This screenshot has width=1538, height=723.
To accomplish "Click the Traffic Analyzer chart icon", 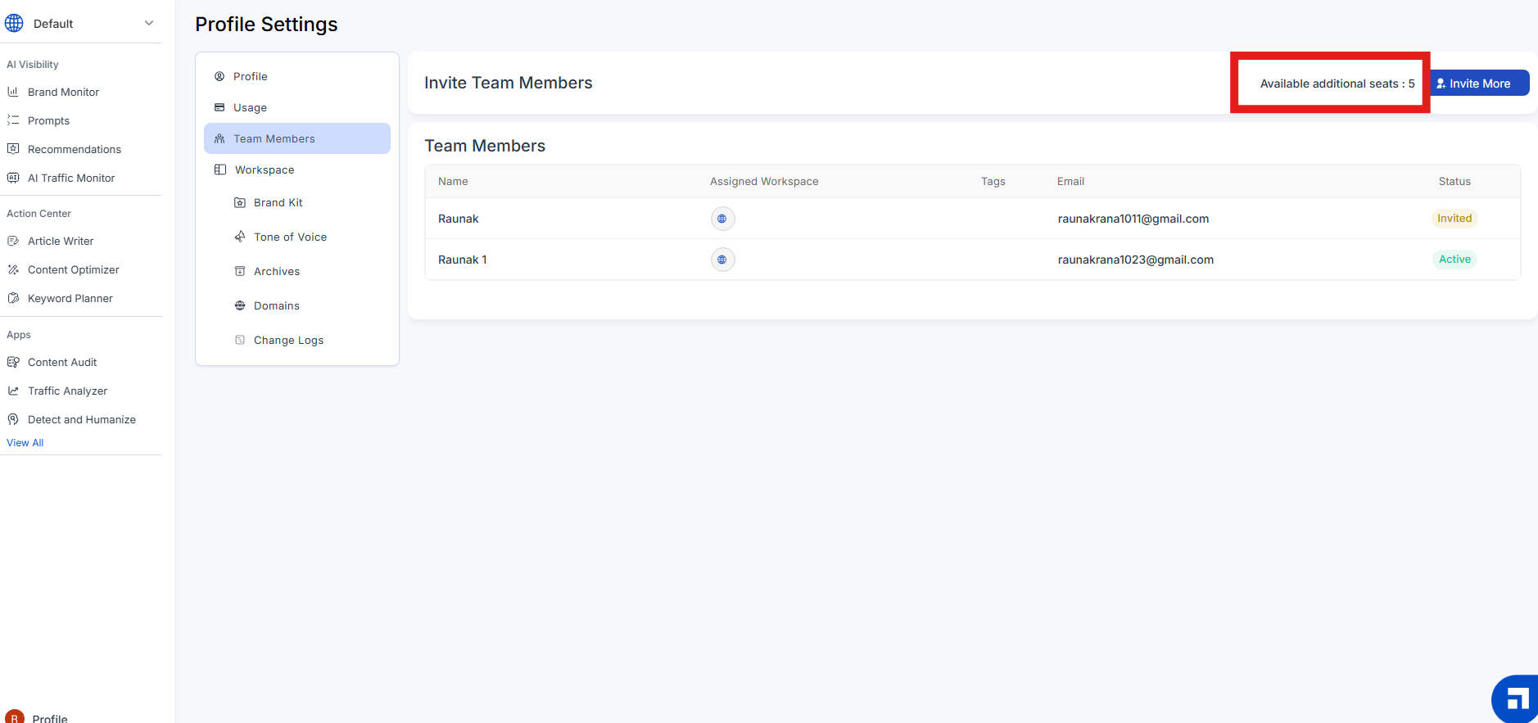I will tap(13, 391).
